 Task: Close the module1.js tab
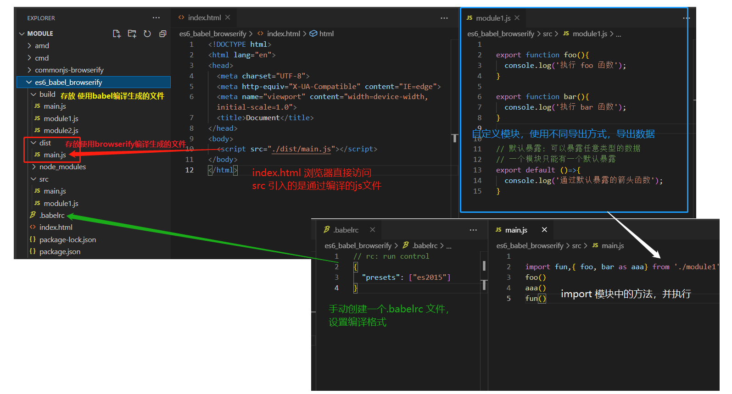pyautogui.click(x=517, y=18)
